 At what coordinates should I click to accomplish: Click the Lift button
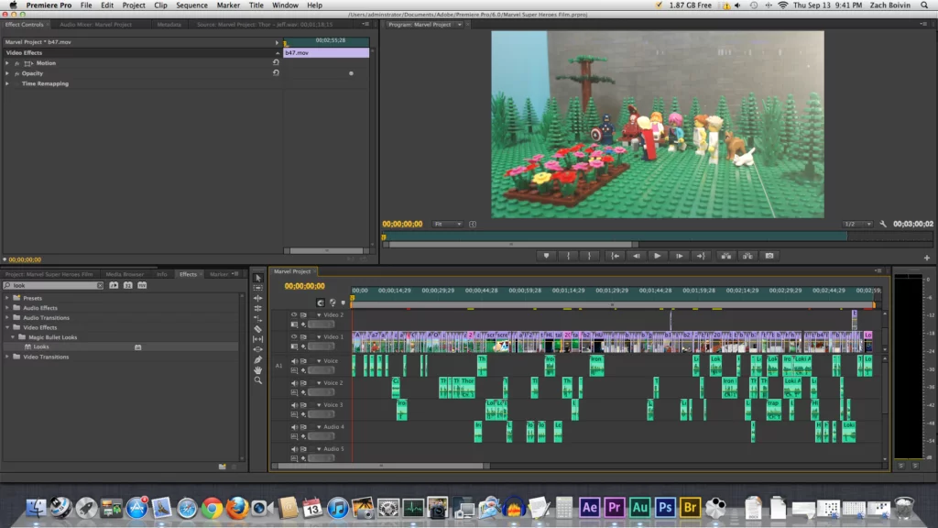(726, 257)
